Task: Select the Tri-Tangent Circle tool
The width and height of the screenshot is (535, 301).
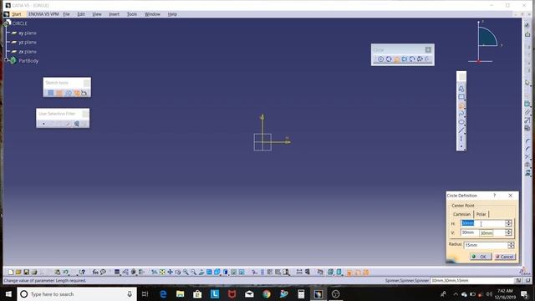Action: pyautogui.click(x=405, y=59)
